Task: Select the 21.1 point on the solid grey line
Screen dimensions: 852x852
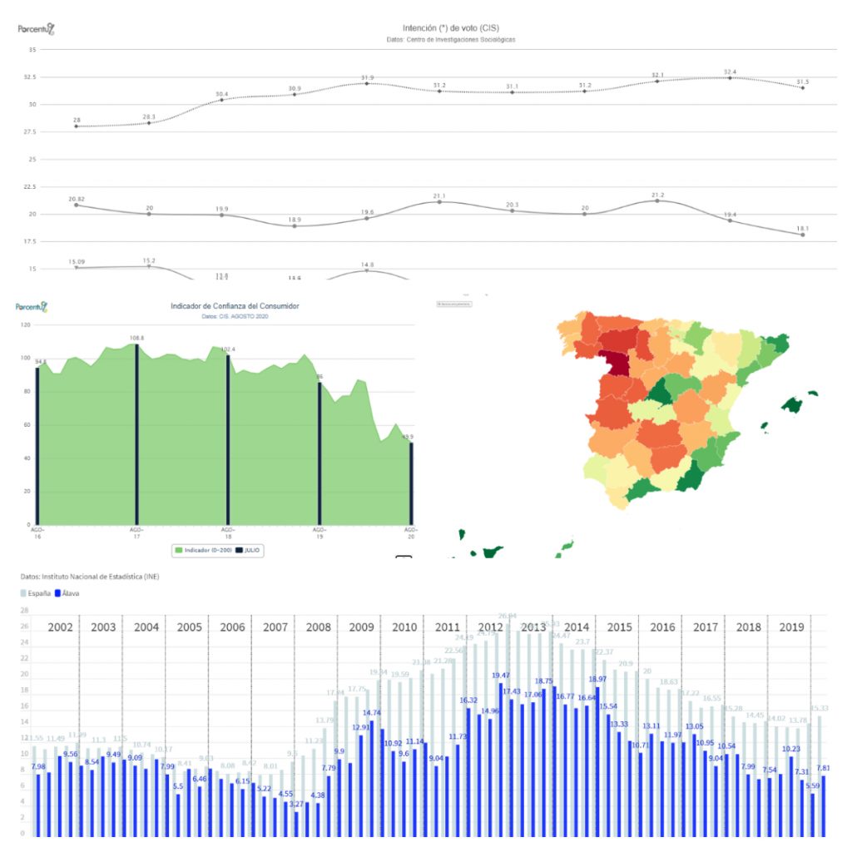Action: coord(439,202)
